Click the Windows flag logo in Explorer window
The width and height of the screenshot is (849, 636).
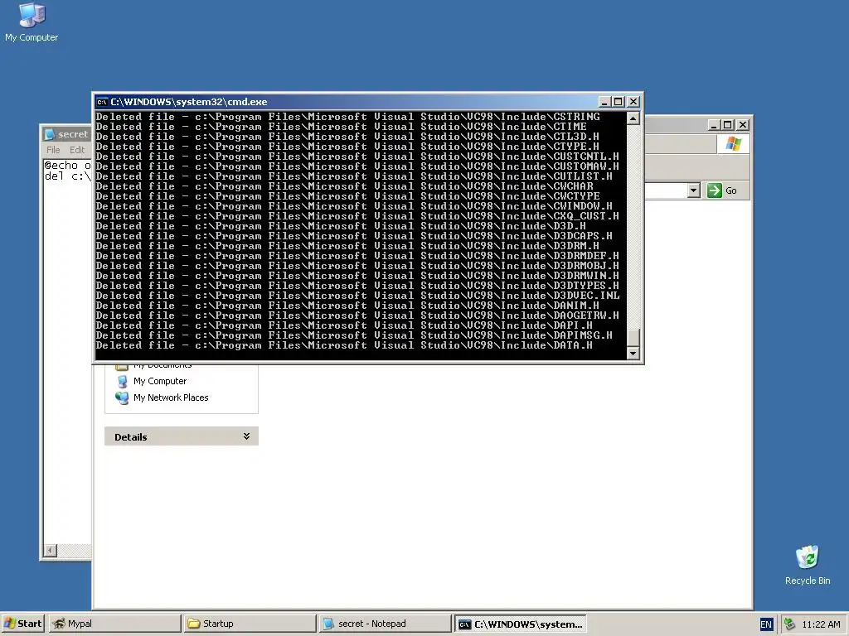(x=734, y=144)
